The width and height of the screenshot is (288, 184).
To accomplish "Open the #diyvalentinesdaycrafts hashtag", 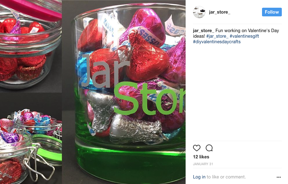I will (217, 42).
